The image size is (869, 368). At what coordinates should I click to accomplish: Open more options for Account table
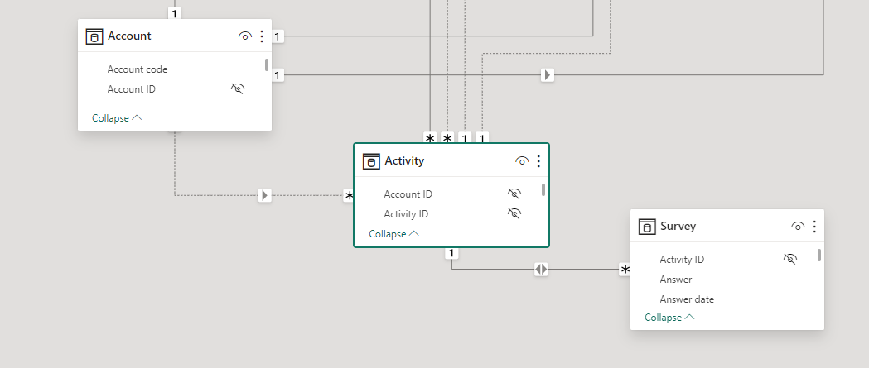tap(262, 36)
